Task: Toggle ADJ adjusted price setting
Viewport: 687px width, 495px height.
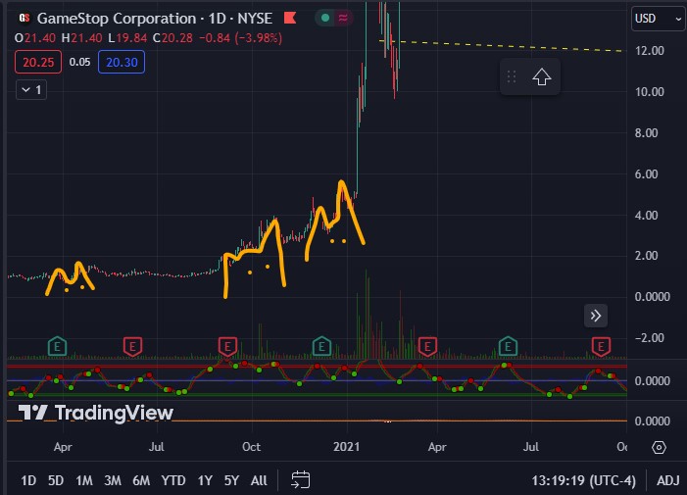Action: click(x=667, y=480)
